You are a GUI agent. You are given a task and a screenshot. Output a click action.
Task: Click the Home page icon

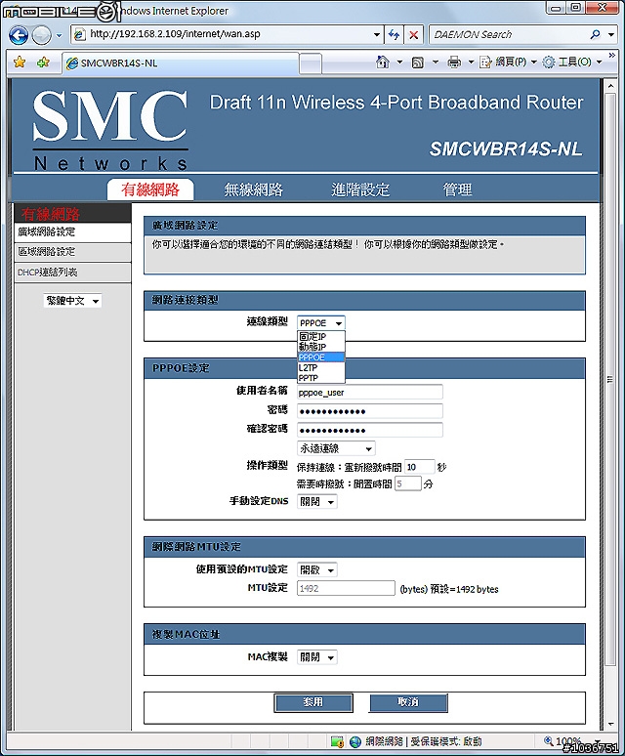[x=383, y=62]
